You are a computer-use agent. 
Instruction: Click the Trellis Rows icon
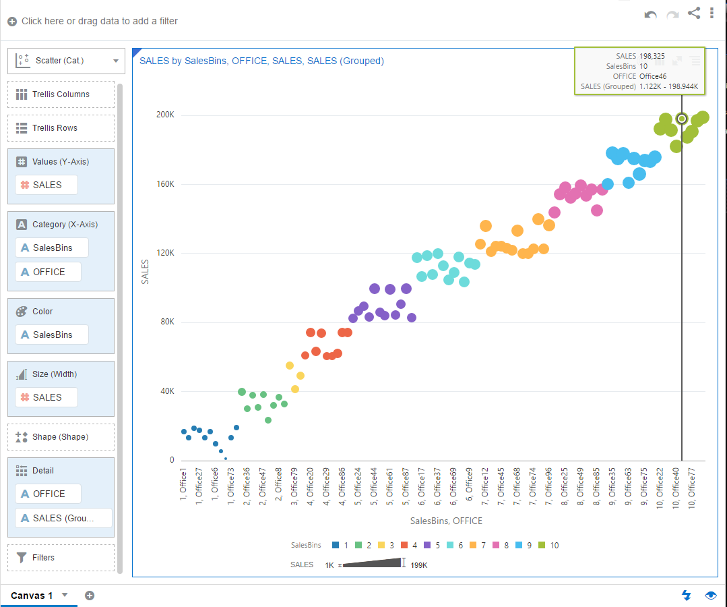point(22,128)
